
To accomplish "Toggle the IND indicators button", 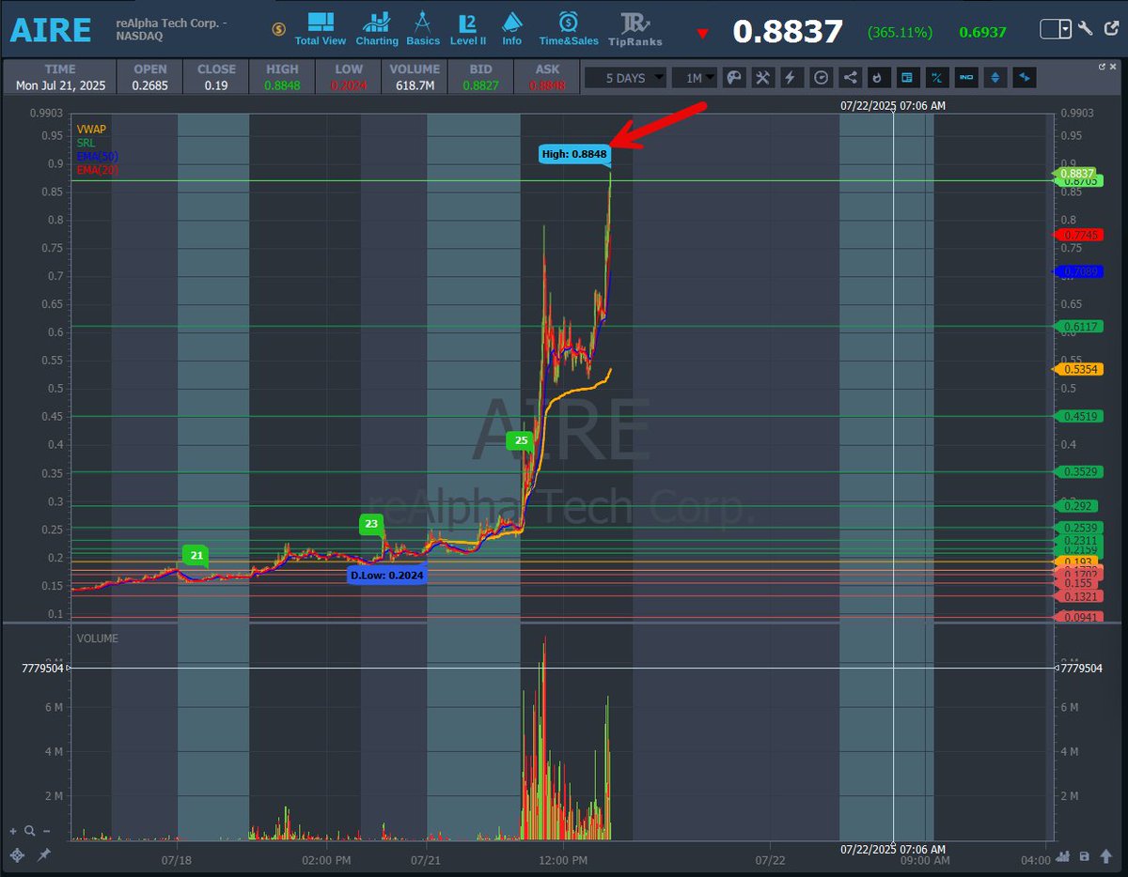I will click(x=965, y=78).
